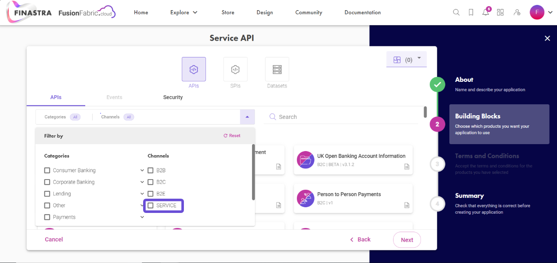This screenshot has height=263, width=557.
Task: Open the user management icon in header
Action: 517,12
